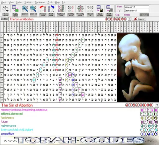
Task: Click the blue Hebrew letters beside sympathize row
Action: (x=149, y=134)
